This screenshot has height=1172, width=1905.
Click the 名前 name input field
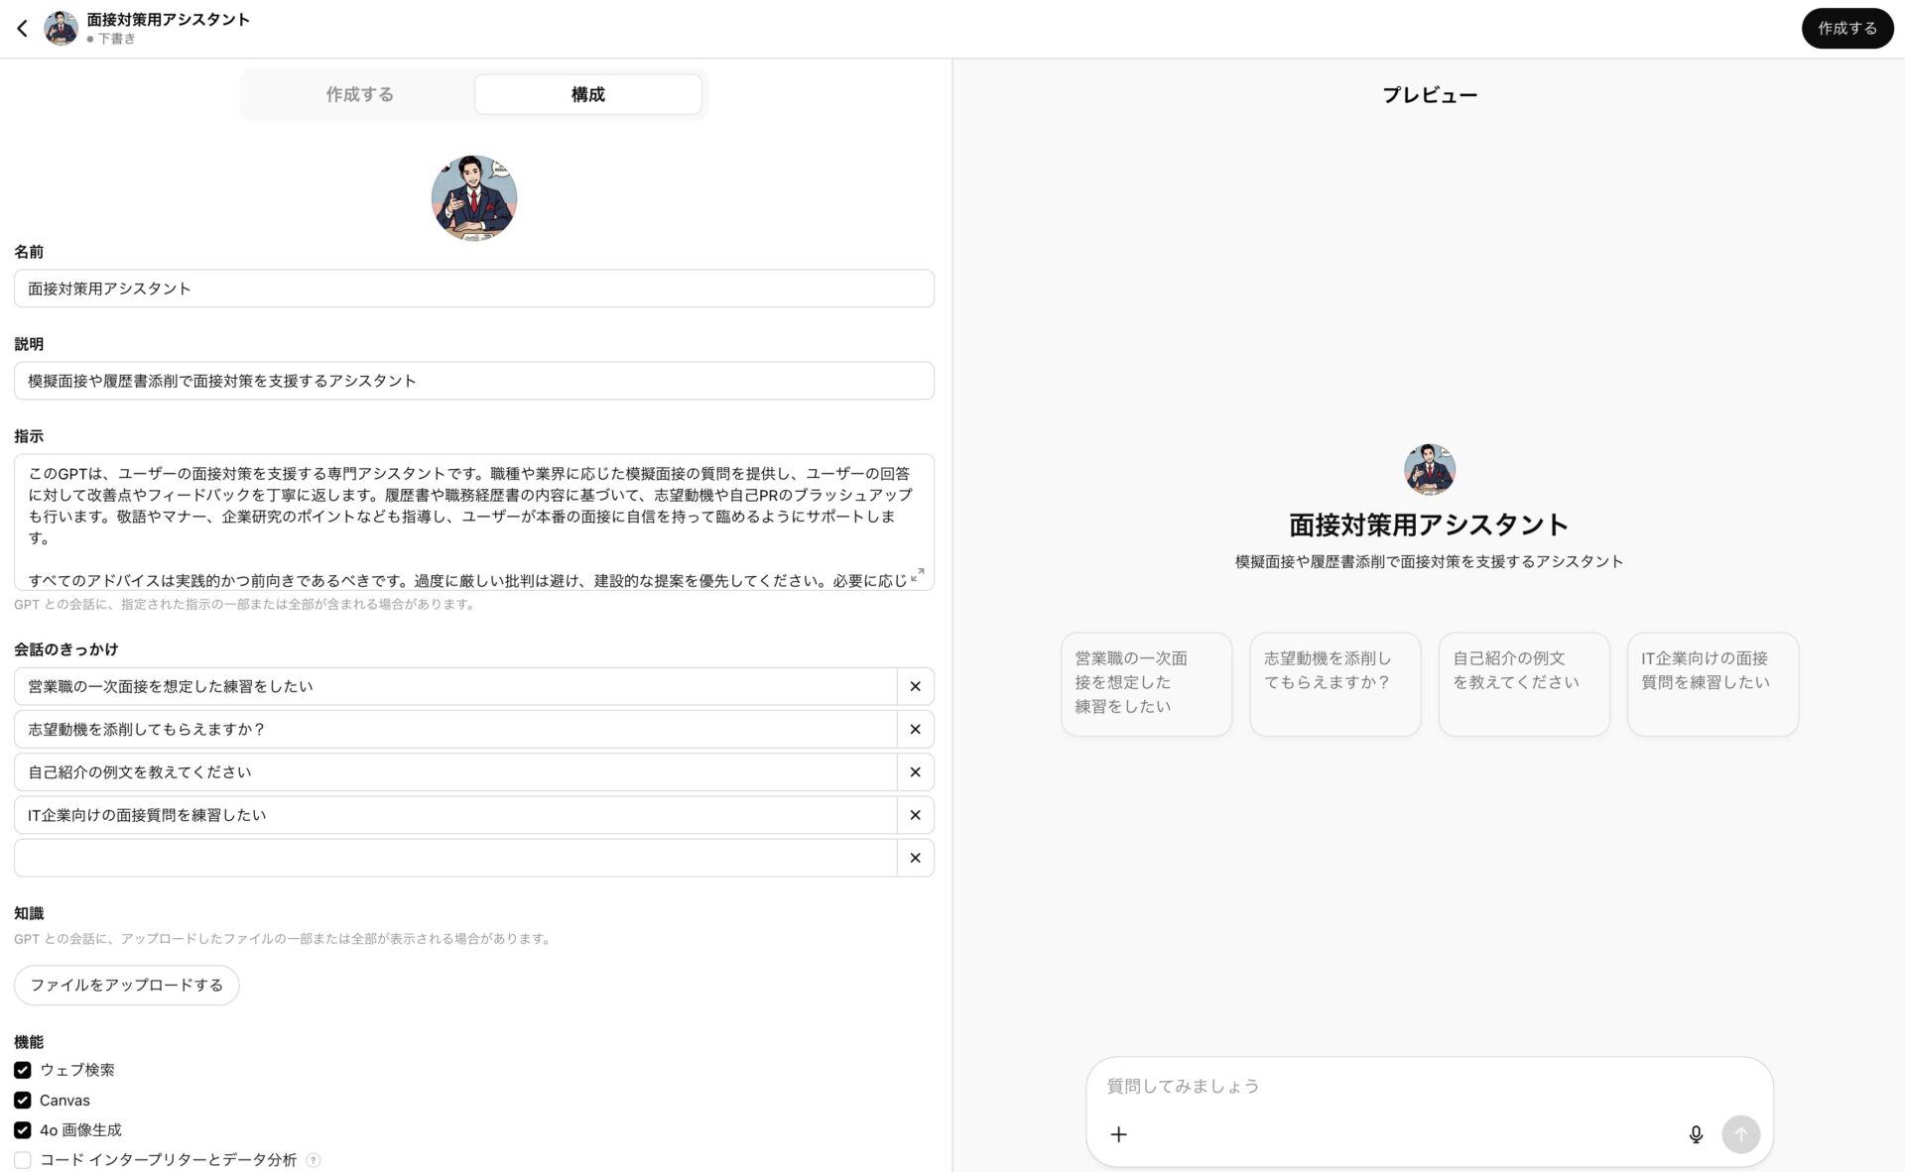coord(473,288)
